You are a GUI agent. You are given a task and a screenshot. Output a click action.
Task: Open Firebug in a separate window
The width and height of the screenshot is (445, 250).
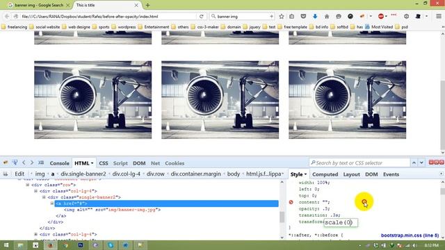tap(437, 162)
